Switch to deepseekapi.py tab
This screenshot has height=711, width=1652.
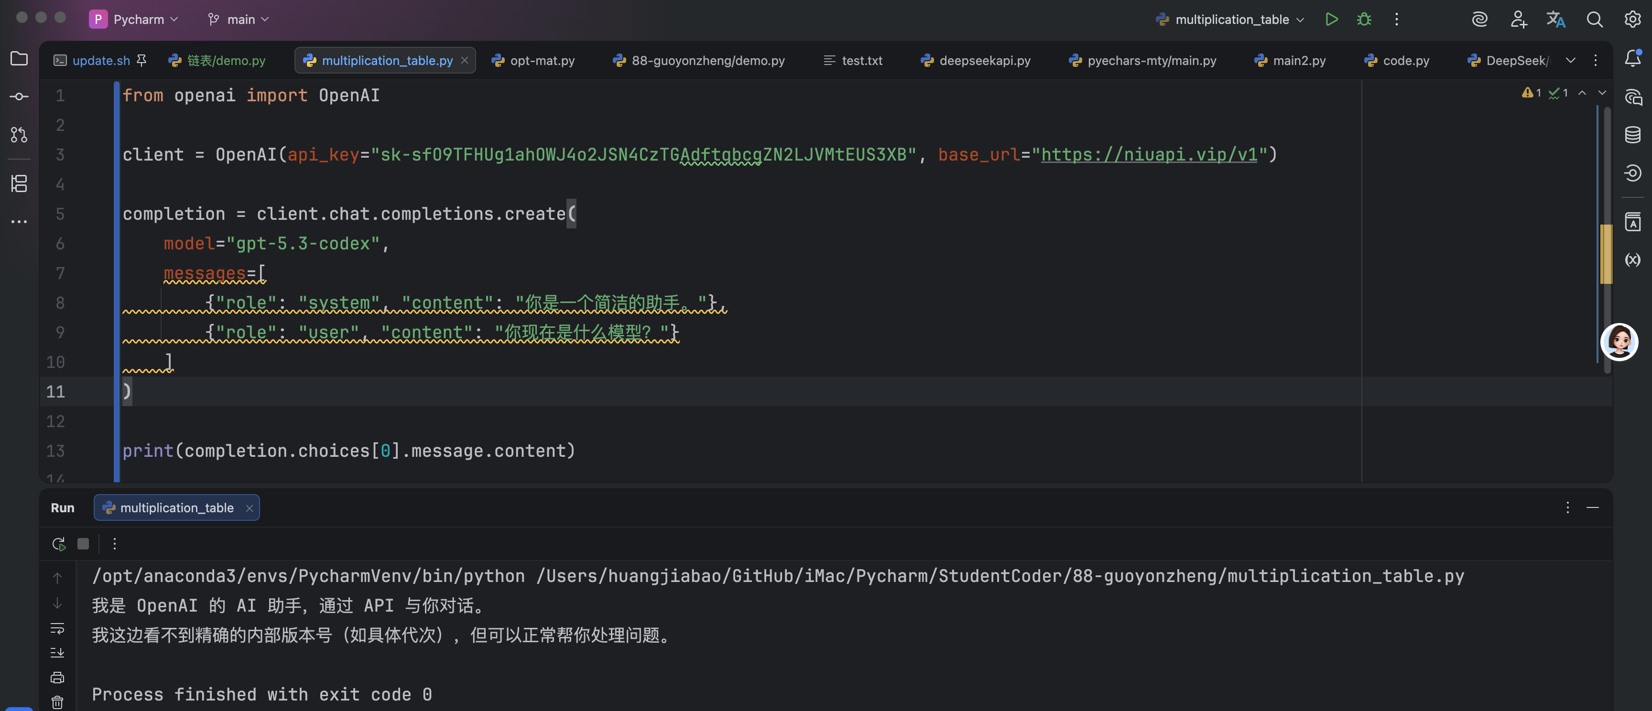pos(976,60)
